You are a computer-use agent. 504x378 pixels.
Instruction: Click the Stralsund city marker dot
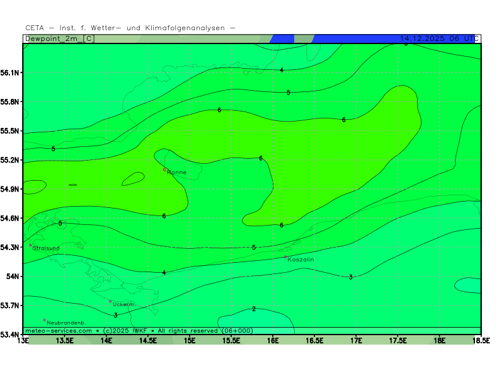[x=30, y=246]
